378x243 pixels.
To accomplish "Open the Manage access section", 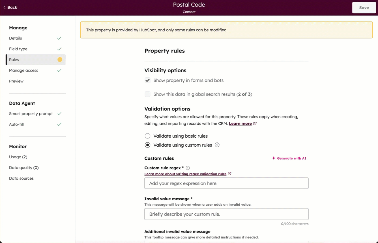I will 23,70.
